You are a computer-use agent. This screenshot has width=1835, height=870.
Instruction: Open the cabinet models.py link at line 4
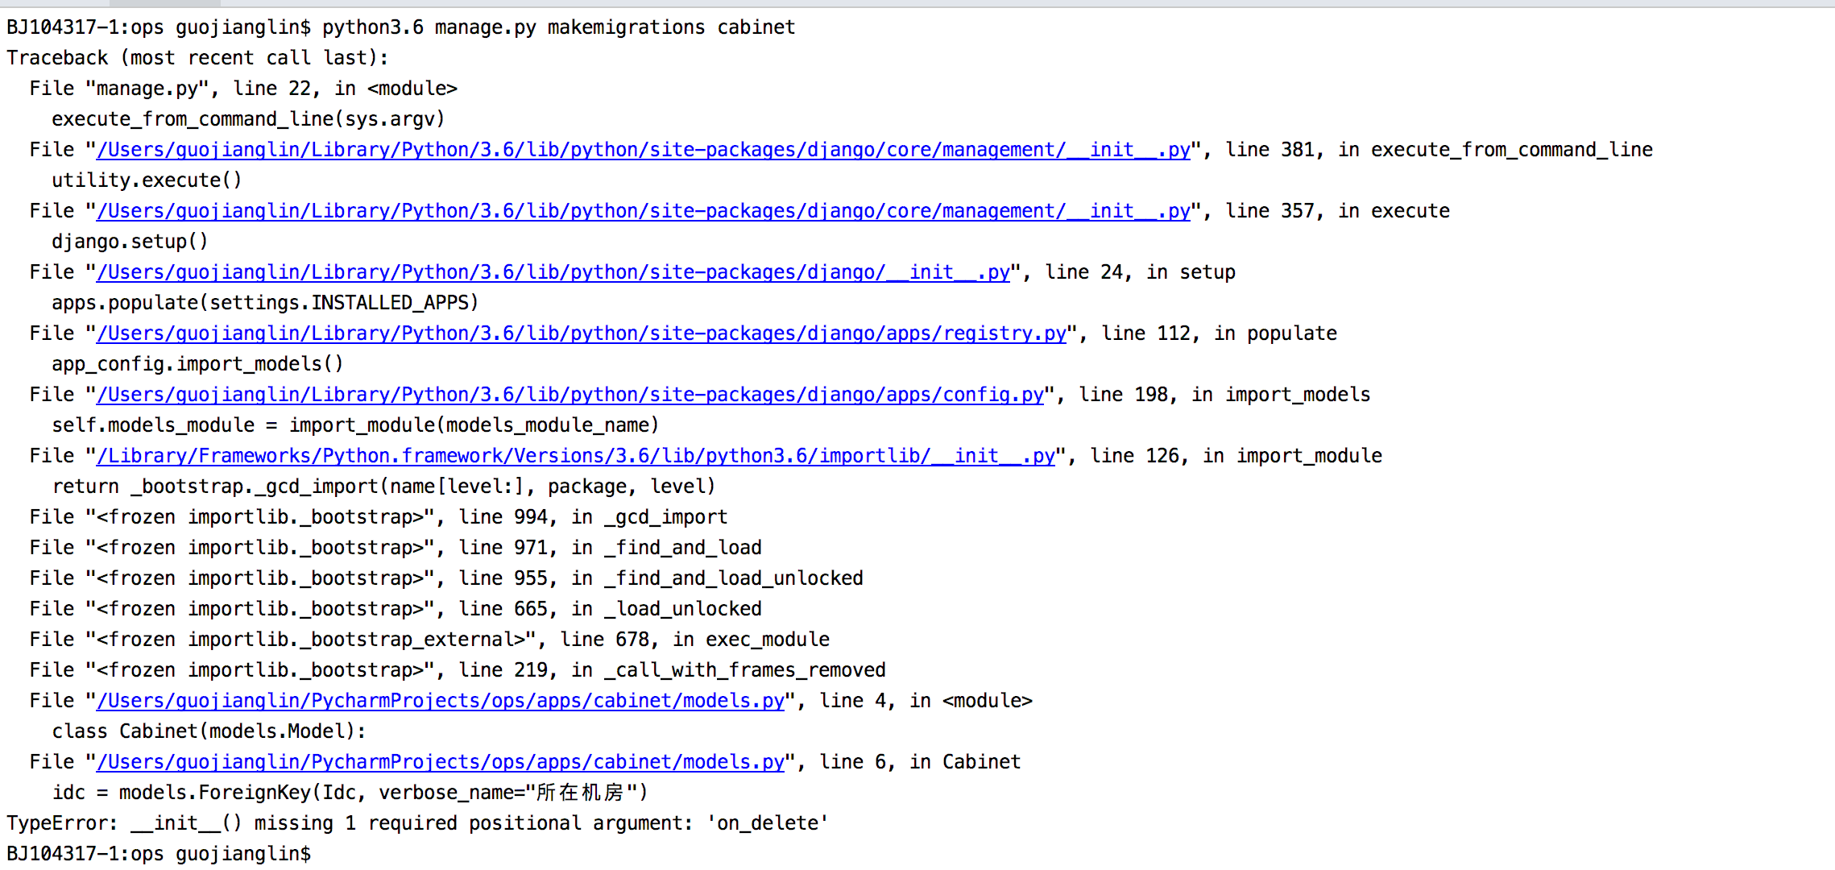[x=440, y=700]
